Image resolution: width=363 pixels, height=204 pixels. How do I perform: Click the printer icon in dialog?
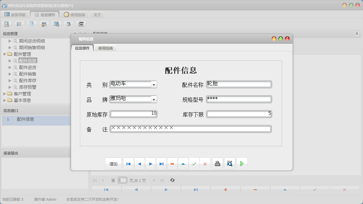218,164
